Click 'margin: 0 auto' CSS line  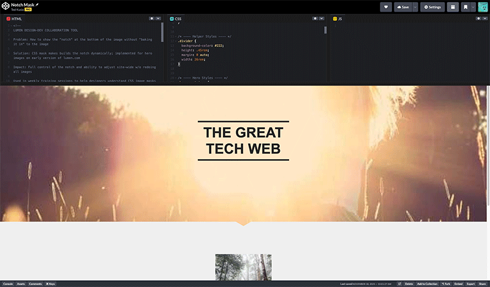[195, 55]
